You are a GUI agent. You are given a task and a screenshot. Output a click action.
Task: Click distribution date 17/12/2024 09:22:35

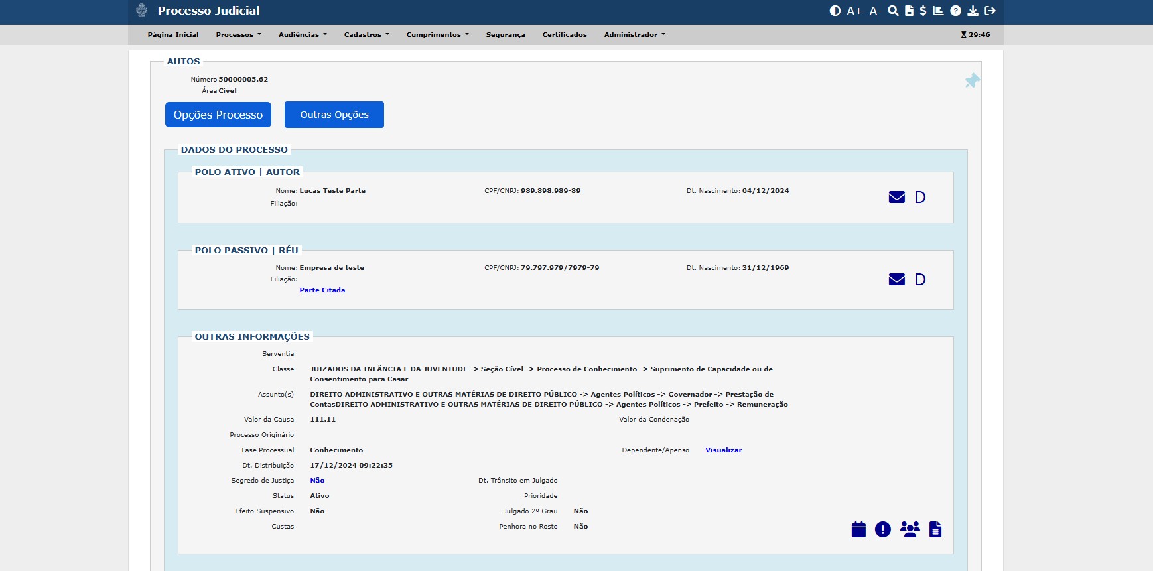coord(352,465)
